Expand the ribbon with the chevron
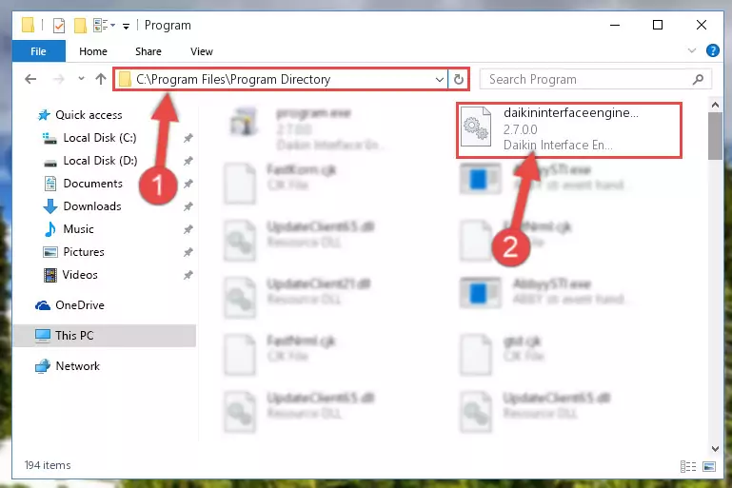732x488 pixels. (692, 50)
